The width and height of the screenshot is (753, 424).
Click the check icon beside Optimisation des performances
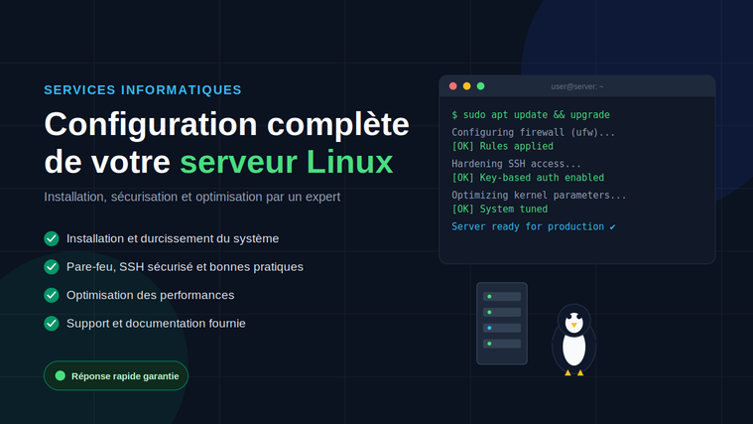(52, 295)
